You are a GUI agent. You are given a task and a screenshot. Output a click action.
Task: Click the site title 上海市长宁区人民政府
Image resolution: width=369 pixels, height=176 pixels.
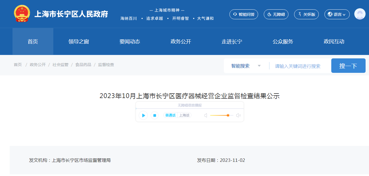click(x=71, y=14)
